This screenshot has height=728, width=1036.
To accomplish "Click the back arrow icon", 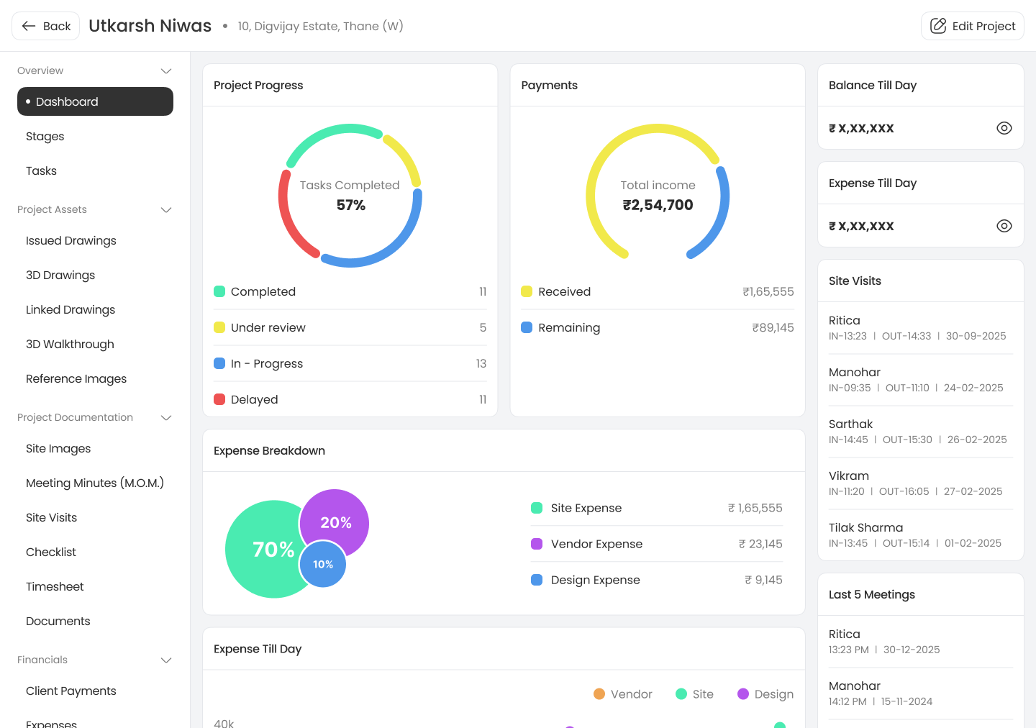I will pos(29,26).
